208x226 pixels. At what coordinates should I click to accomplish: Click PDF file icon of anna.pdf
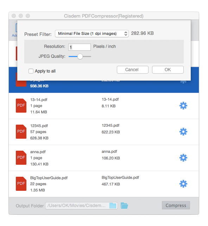click(x=21, y=158)
